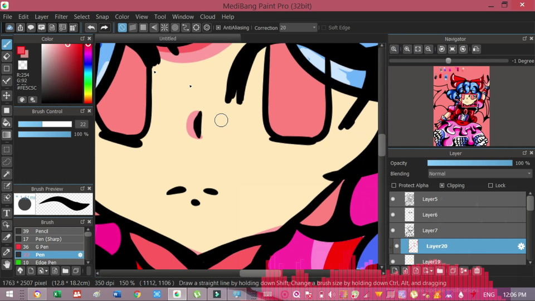
Task: Open Layer20 settings gear
Action: (x=521, y=246)
